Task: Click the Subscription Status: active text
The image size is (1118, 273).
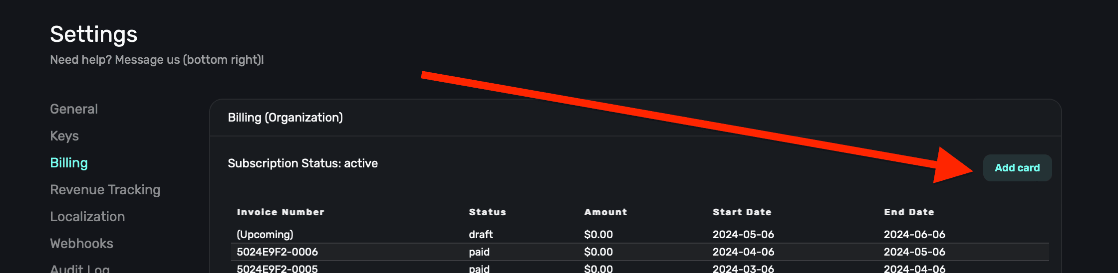Action: [302, 163]
